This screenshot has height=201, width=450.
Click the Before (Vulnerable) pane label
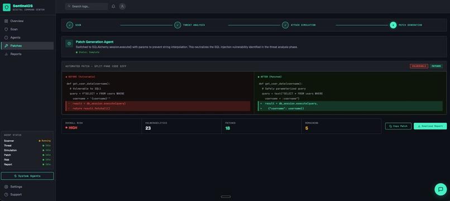80,77
